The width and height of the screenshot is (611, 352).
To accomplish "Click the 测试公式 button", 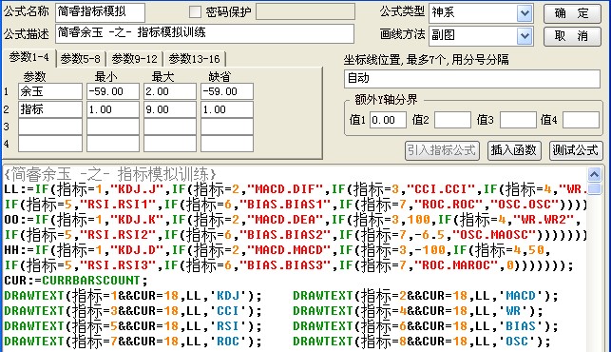I will click(576, 150).
